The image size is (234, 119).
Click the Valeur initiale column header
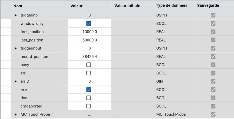pos(132,6)
